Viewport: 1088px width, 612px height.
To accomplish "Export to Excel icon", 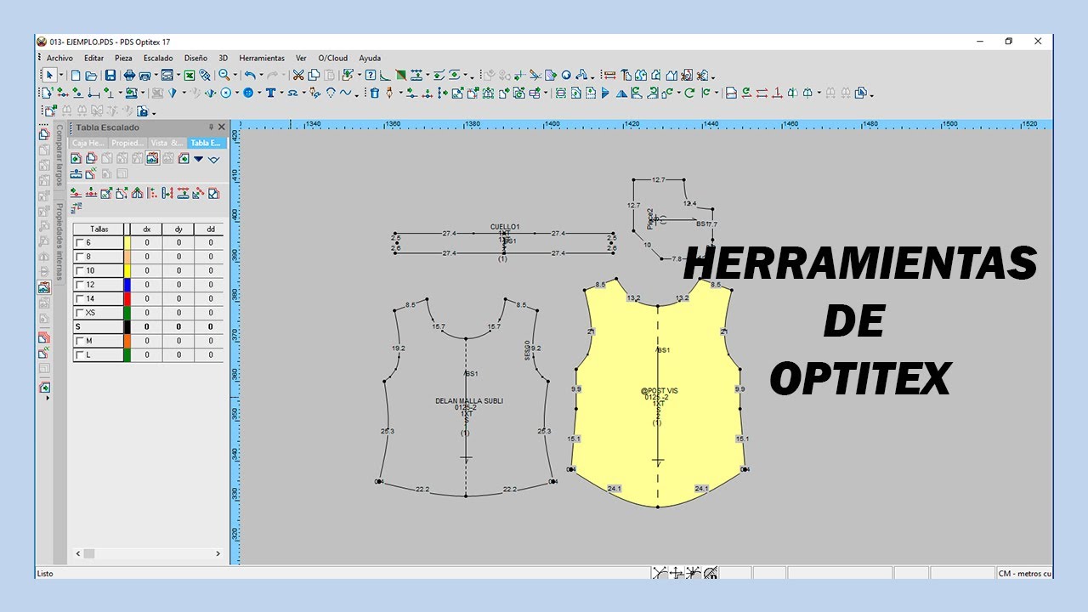I will click(x=190, y=75).
